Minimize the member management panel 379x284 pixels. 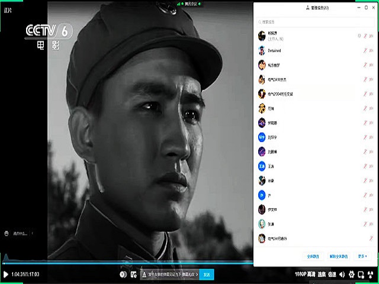(x=359, y=8)
